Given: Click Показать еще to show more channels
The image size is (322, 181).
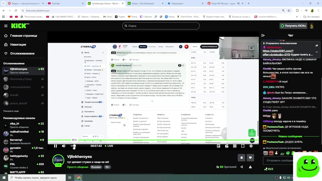Looking at the screenshot, I should 11,111.
